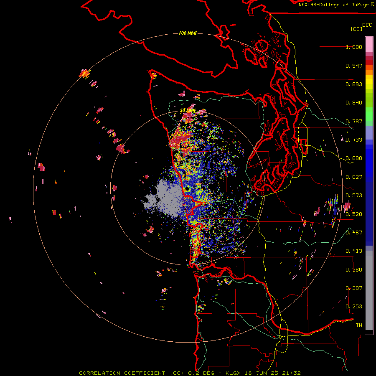Click the 0.840 scale value
The image size is (376, 376).
coord(354,103)
